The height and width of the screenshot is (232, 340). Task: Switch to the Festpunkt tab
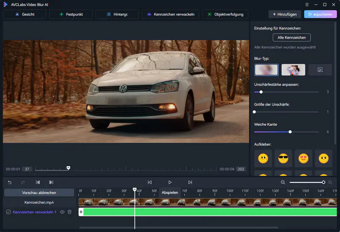coord(71,14)
